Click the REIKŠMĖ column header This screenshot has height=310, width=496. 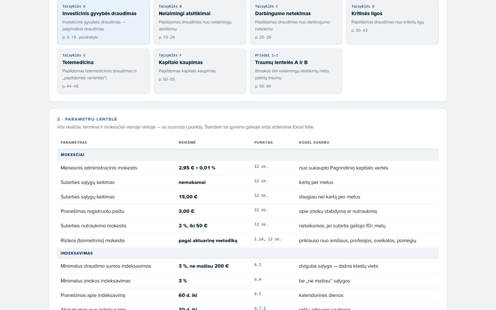tap(187, 142)
